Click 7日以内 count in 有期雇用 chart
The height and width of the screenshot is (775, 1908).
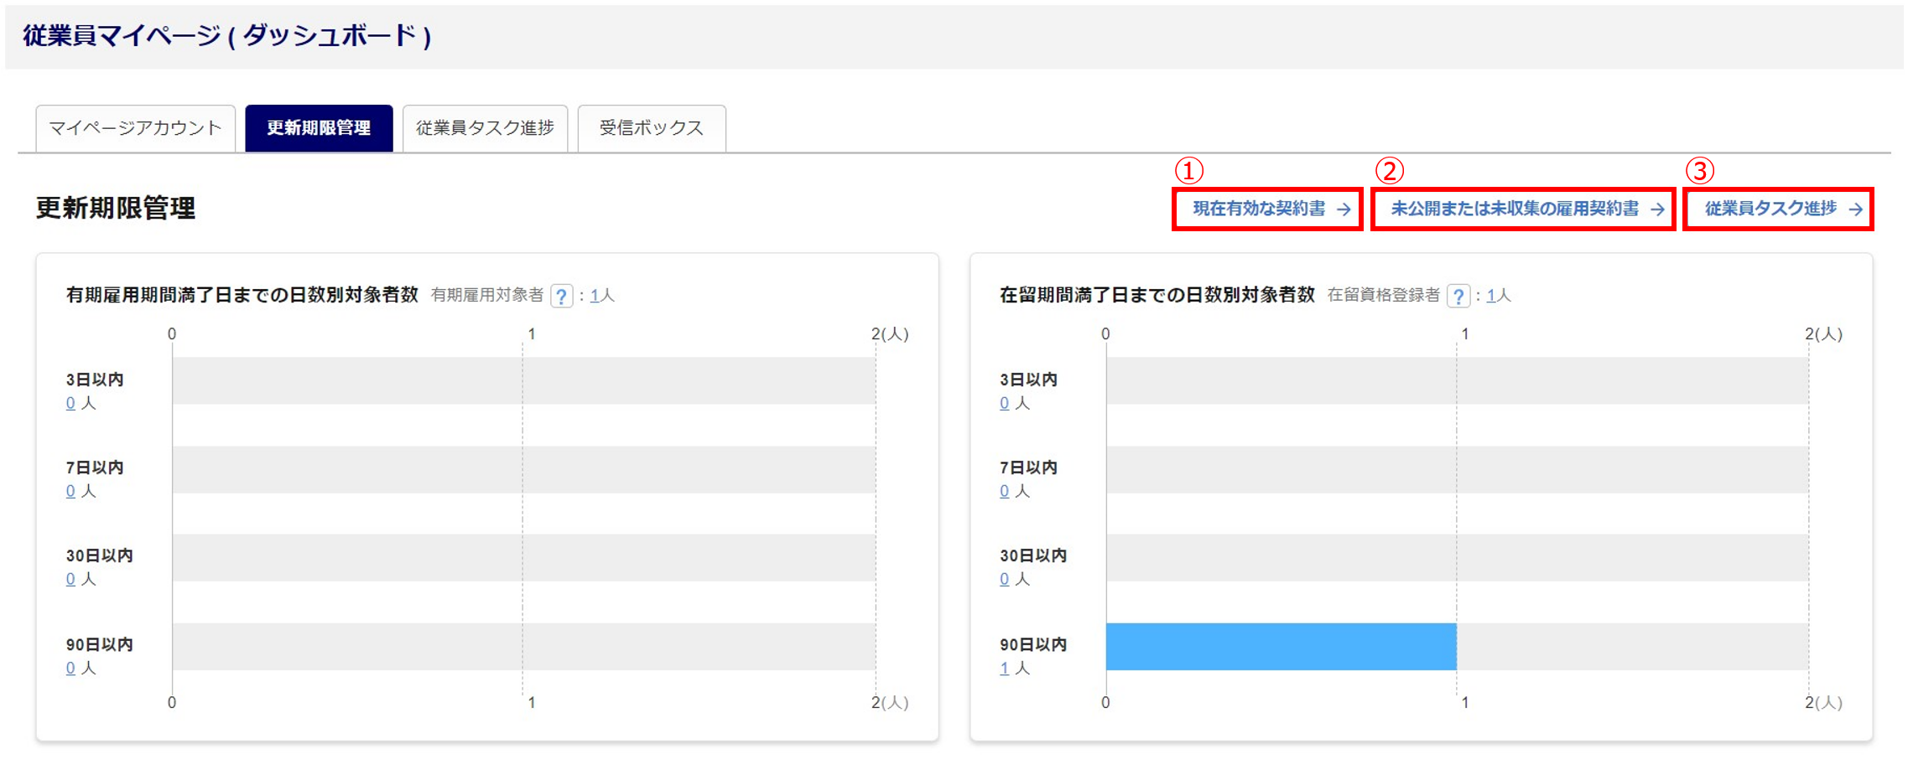[x=70, y=492]
